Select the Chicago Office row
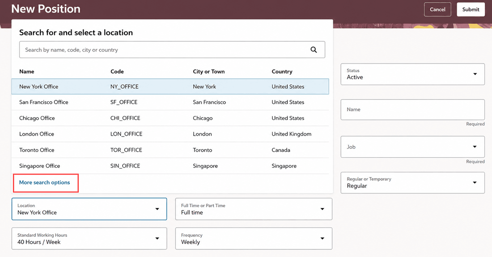This screenshot has height=257, width=492. point(170,118)
